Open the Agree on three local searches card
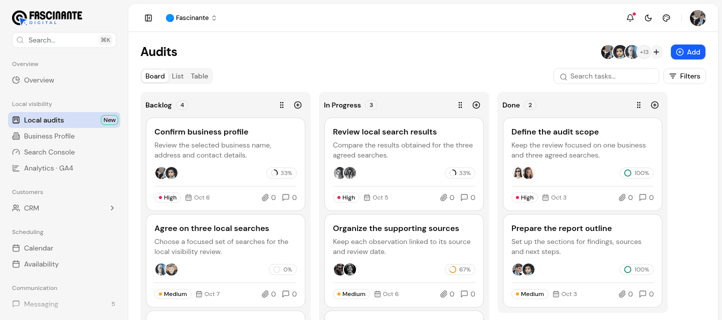The width and height of the screenshot is (722, 320). click(226, 260)
